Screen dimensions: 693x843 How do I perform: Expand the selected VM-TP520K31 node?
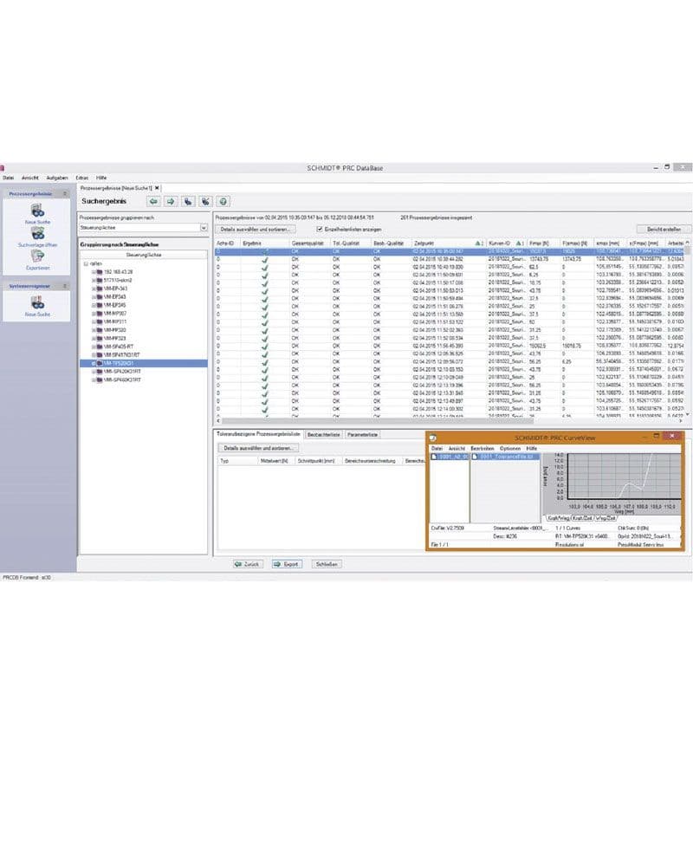pos(94,363)
